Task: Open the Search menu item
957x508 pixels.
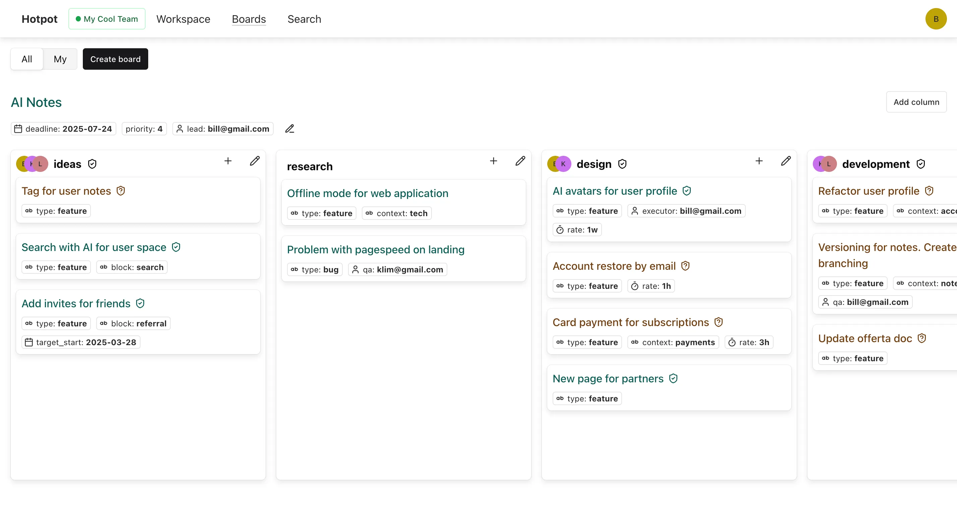Action: (x=304, y=19)
